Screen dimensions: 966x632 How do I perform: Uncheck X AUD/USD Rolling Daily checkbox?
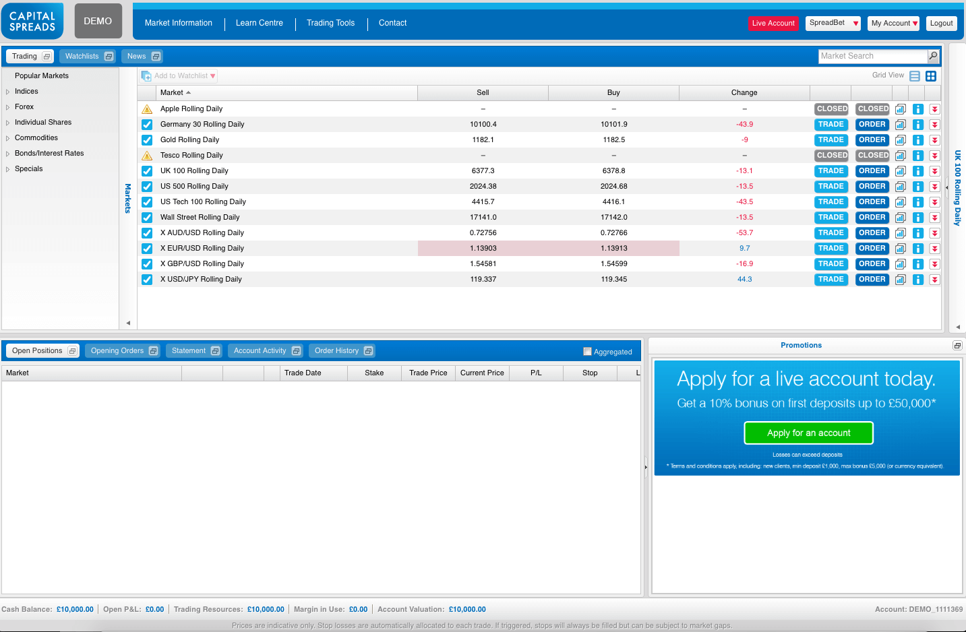pos(147,233)
